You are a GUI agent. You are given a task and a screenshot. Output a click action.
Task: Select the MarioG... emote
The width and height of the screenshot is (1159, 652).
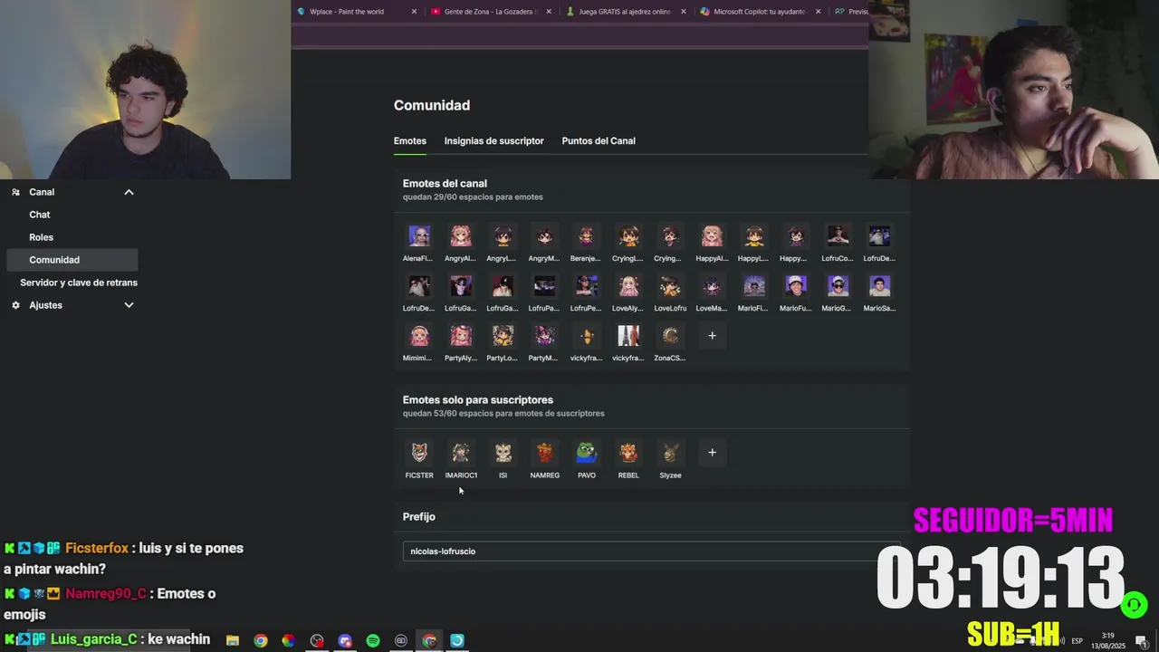pos(838,286)
